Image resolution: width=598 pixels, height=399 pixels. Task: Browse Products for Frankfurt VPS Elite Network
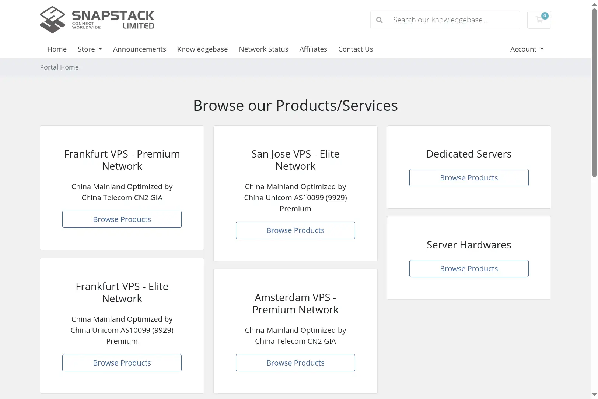pyautogui.click(x=122, y=363)
